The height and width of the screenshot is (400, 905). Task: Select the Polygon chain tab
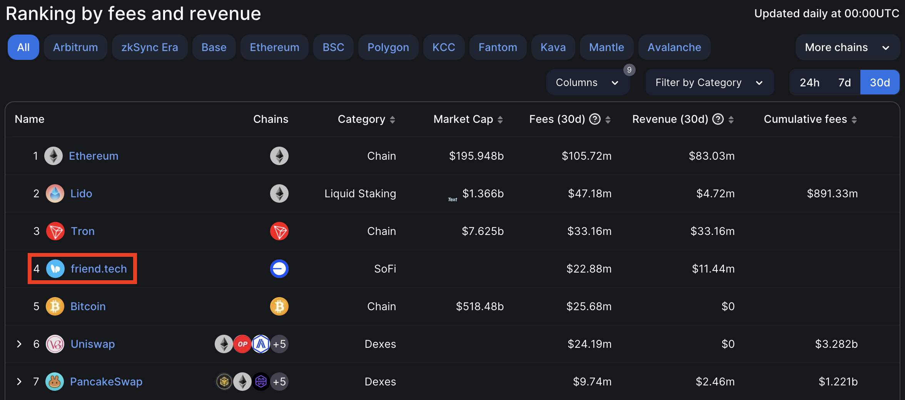pyautogui.click(x=388, y=47)
